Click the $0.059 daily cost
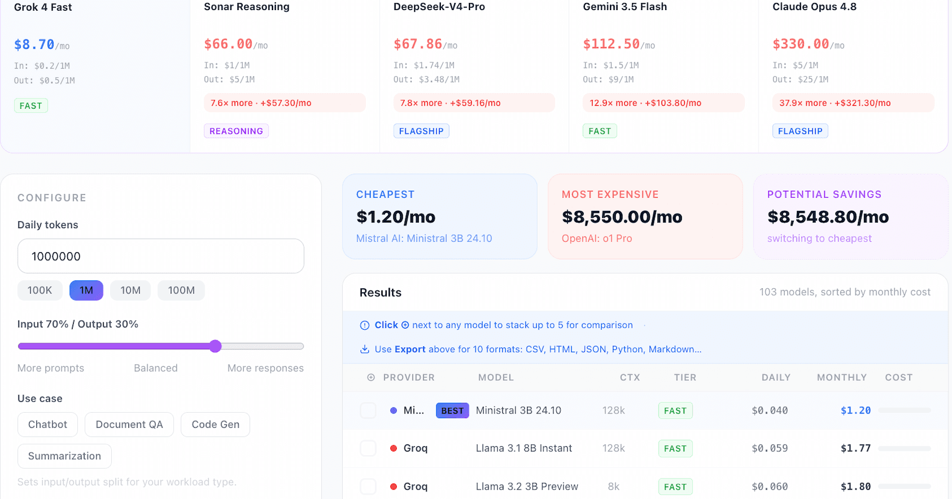The height and width of the screenshot is (499, 952). (769, 449)
